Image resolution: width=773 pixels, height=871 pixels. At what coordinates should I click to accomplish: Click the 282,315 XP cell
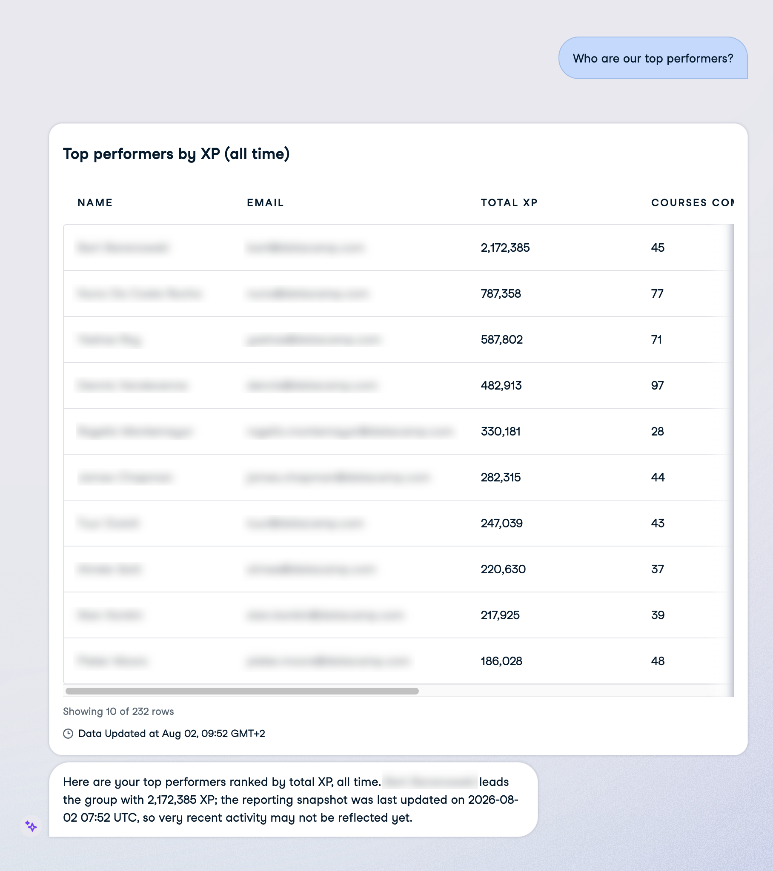point(501,477)
